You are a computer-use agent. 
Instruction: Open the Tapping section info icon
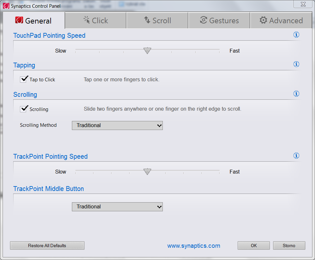(x=296, y=64)
